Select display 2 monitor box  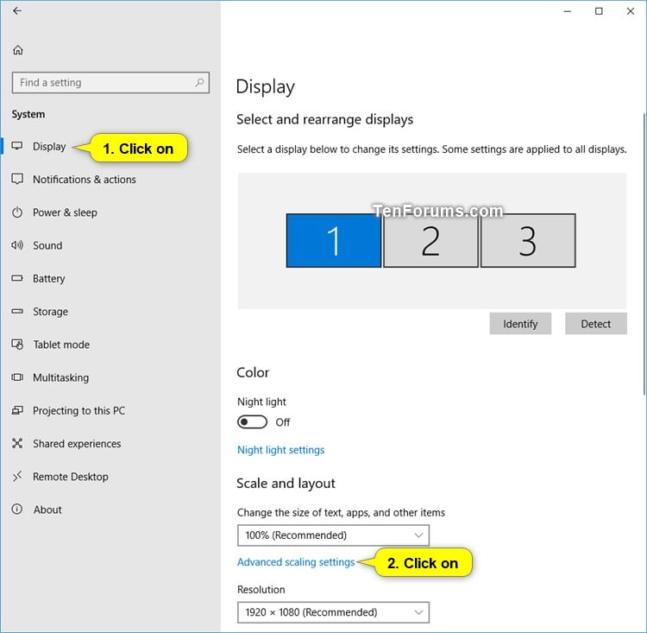pyautogui.click(x=430, y=240)
